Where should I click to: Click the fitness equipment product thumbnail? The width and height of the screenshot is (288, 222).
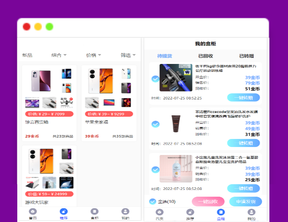coord(176,78)
